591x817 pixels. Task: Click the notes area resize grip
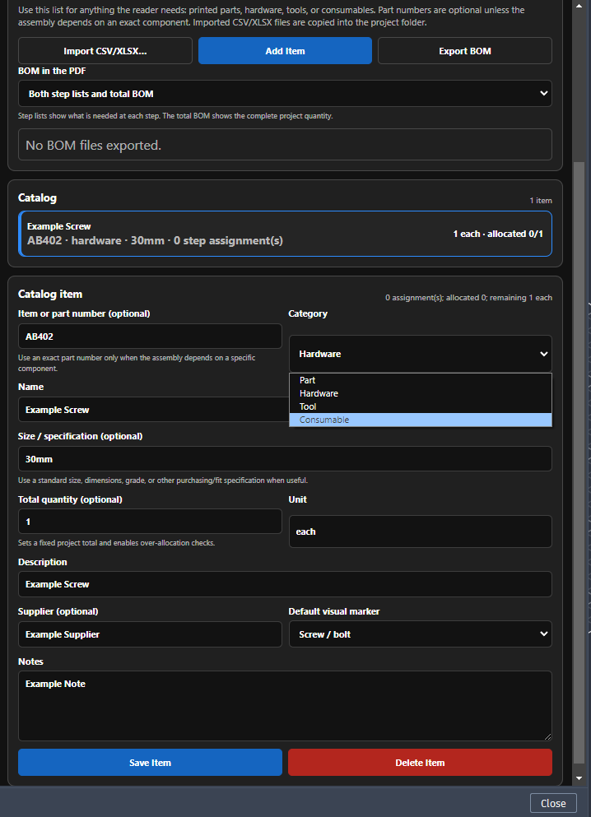[547, 736]
